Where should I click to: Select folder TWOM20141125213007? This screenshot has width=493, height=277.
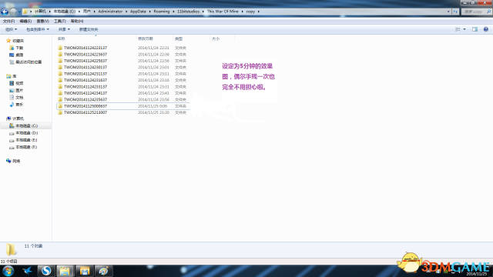[x=86, y=112]
